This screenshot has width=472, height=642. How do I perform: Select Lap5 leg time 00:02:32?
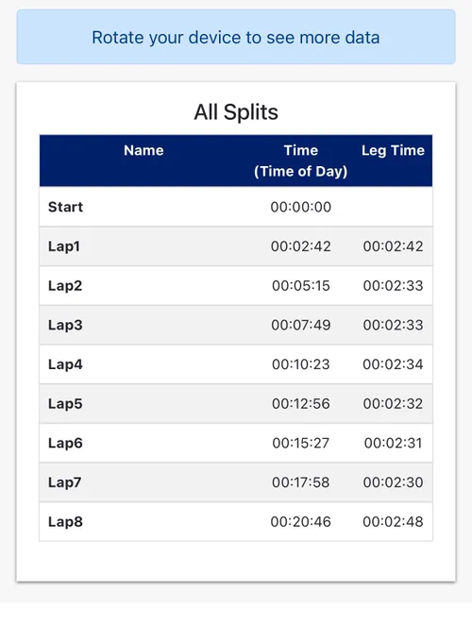coord(393,403)
